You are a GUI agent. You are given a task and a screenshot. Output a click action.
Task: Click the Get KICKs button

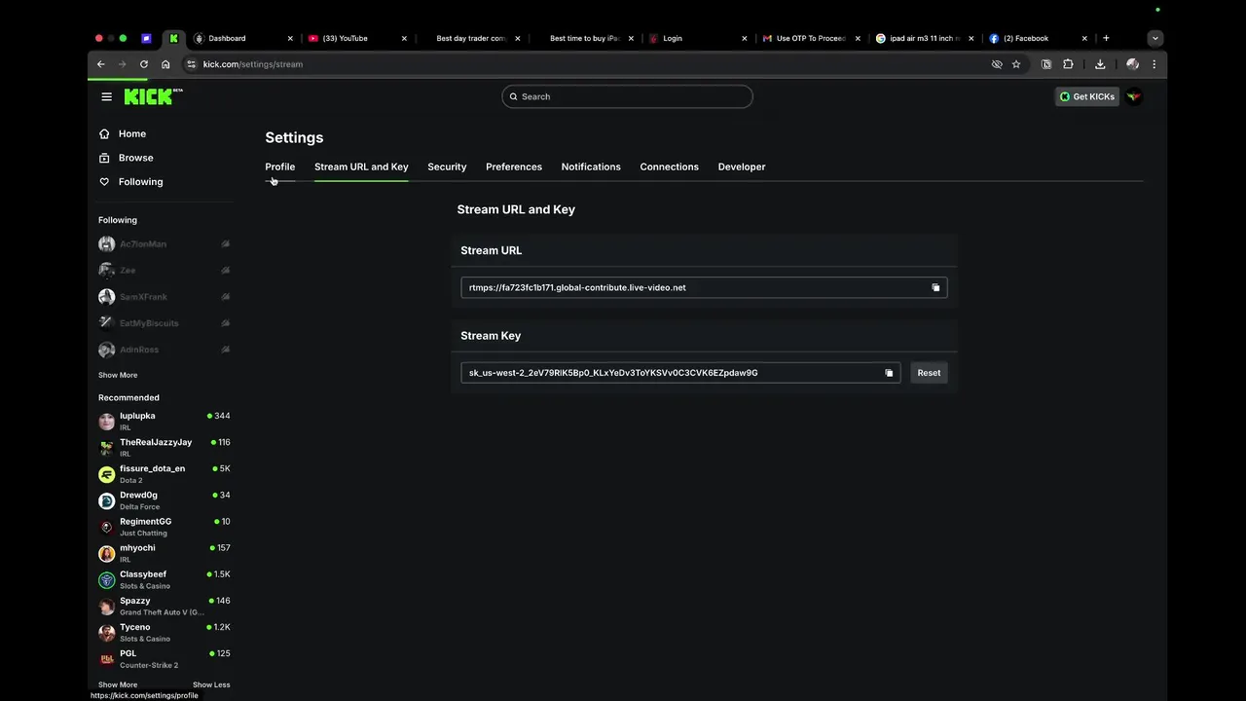click(1086, 96)
